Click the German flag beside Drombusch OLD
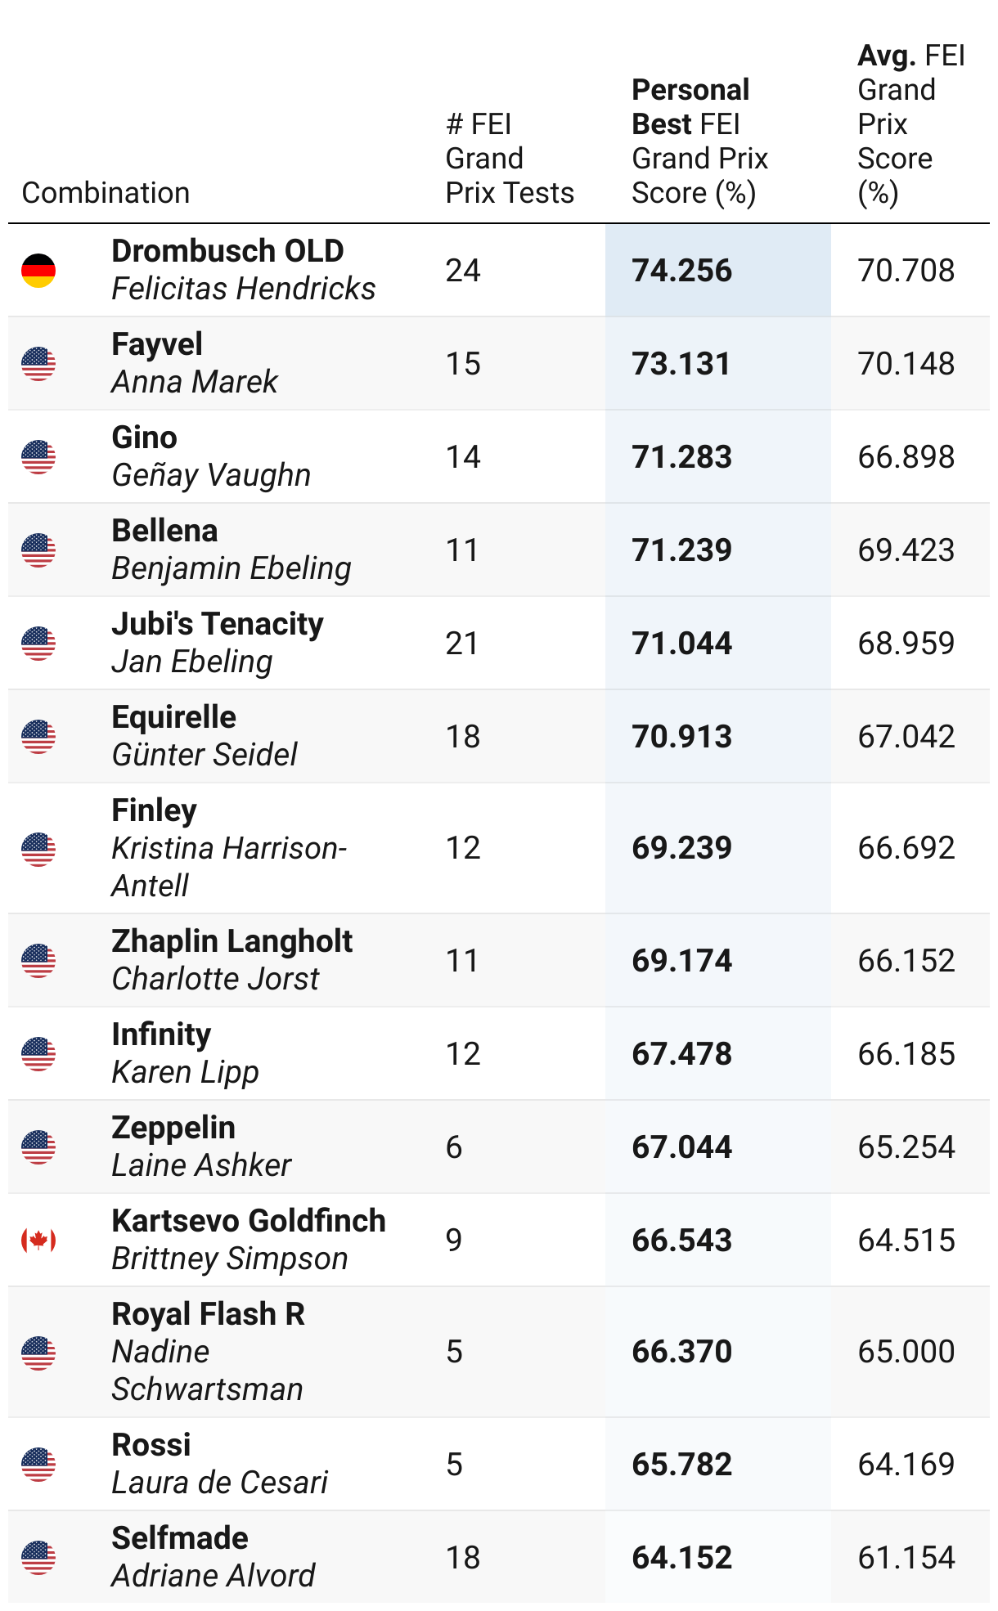 [x=38, y=271]
